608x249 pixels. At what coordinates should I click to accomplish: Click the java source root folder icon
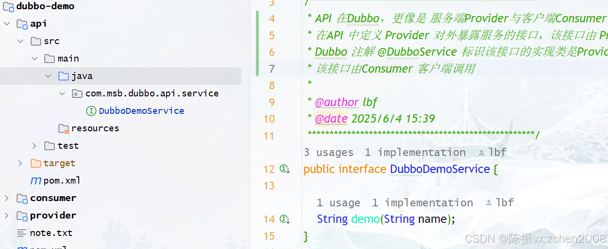(63, 76)
